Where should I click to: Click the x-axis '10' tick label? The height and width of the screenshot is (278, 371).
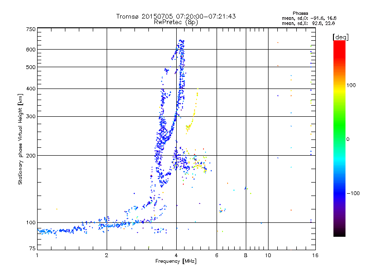(x=268, y=255)
